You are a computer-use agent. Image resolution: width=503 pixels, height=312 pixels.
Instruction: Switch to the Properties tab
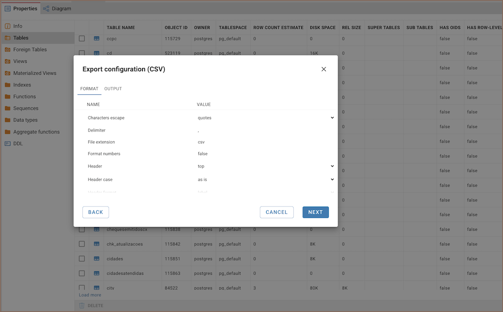click(x=21, y=8)
